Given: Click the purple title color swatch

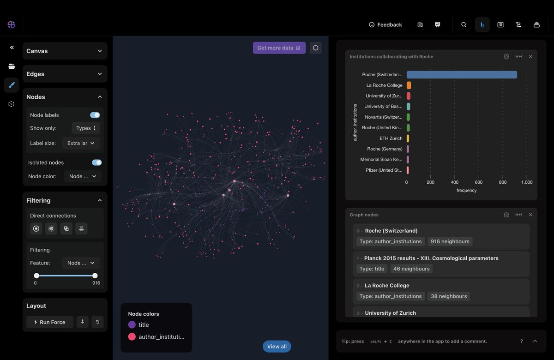Looking at the screenshot, I should pos(132,324).
